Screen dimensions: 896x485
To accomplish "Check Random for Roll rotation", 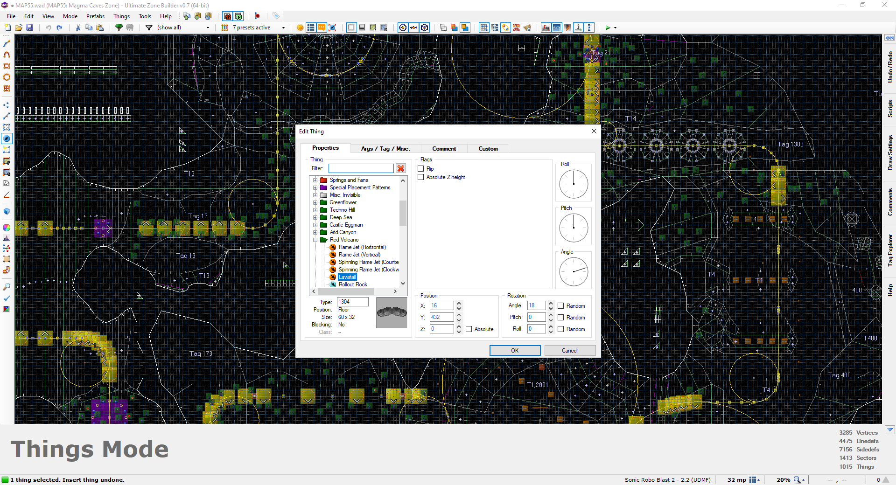I will 561,329.
